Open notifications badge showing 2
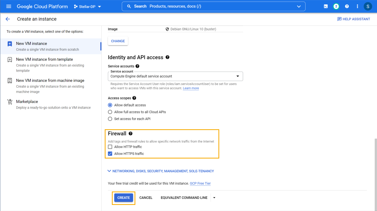Viewport: 377px width, 211px height. click(x=336, y=6)
